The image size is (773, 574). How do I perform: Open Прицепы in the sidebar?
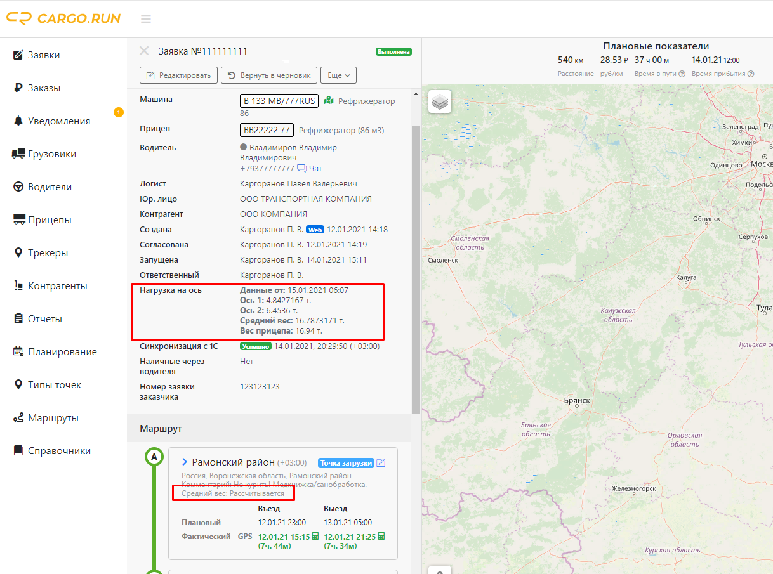pos(50,220)
